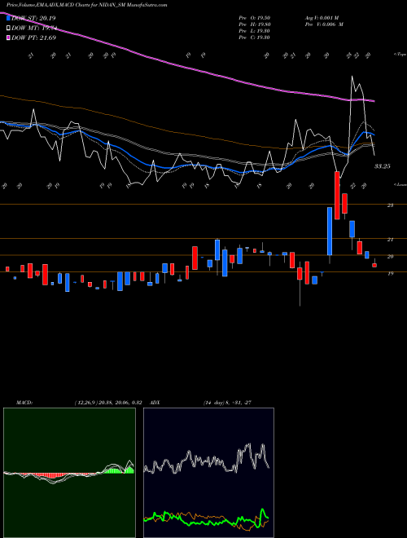Viewport: 407px width, 538px height.
Task: Click the 'Pre V: 0.006 M' volume text
Action: click(x=324, y=24)
